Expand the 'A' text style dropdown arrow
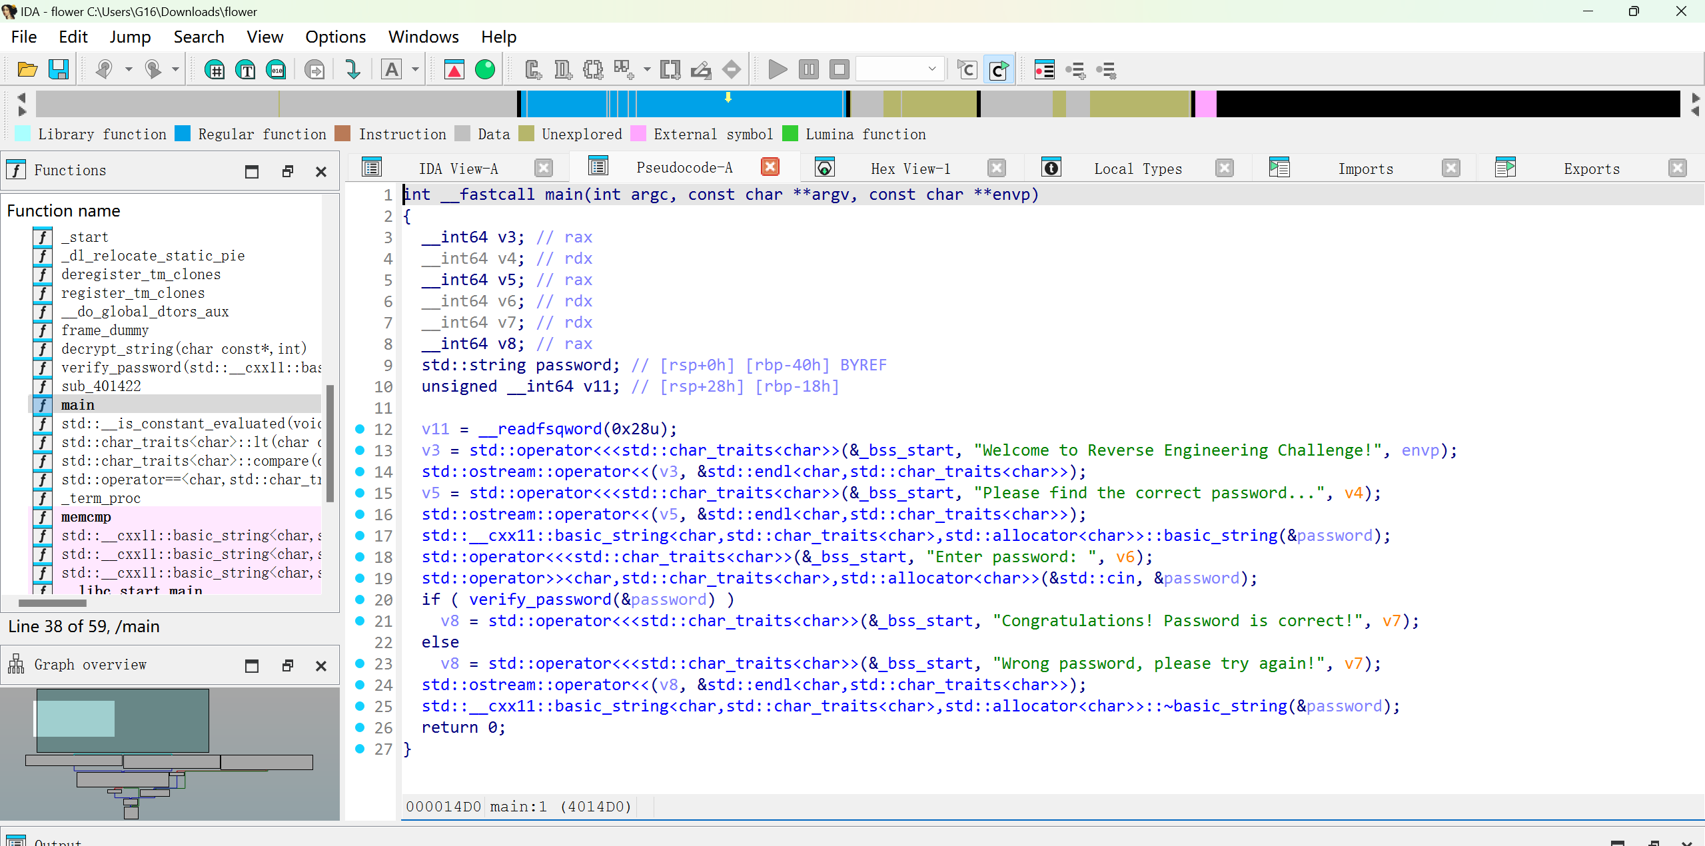This screenshot has height=846, width=1705. pyautogui.click(x=415, y=69)
